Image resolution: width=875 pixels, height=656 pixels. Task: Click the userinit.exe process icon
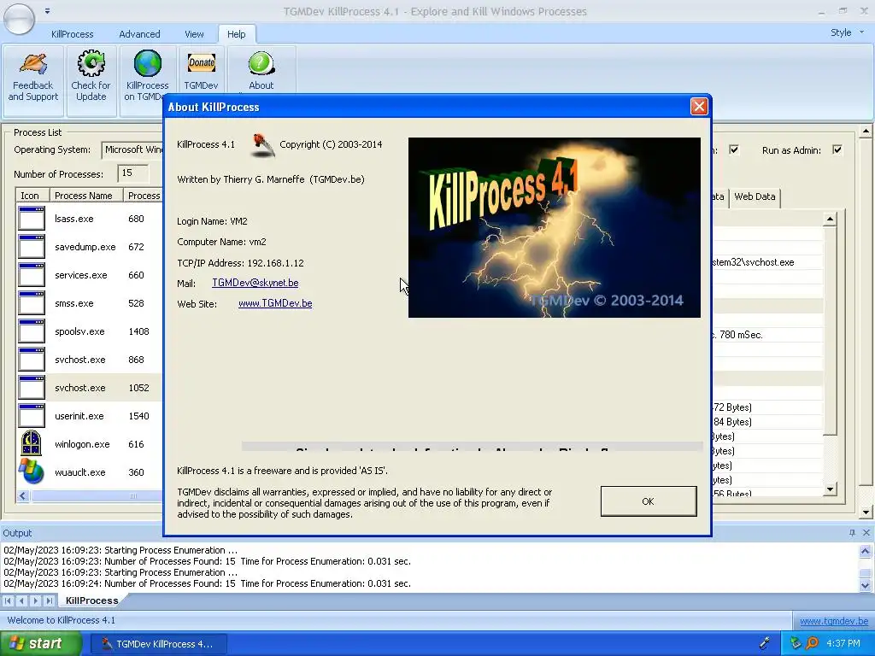(x=32, y=416)
